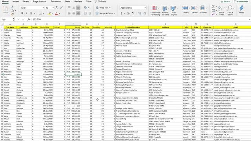The image size is (251, 141).
Task: Open Cell Styles gallery
Action: click(174, 11)
